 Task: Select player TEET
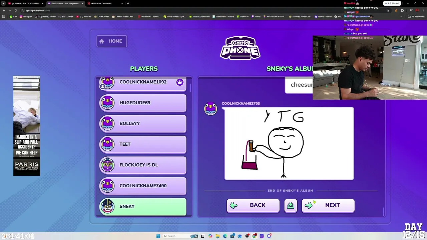[143, 144]
